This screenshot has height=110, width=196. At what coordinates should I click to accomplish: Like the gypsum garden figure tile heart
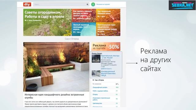(74, 19)
